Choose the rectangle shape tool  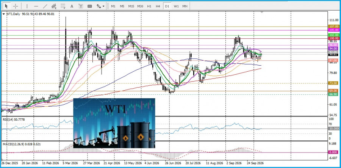89,6
